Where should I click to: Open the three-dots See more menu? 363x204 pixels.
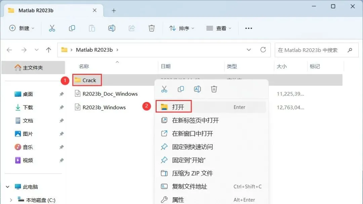pos(249,28)
